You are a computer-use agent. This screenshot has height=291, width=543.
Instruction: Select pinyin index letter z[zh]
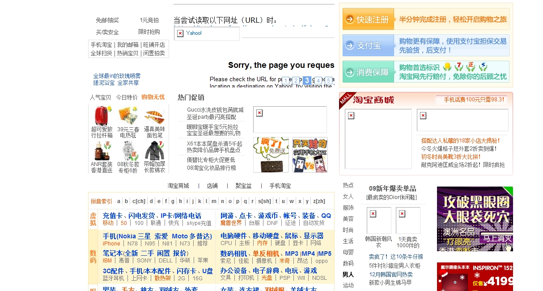319,201
